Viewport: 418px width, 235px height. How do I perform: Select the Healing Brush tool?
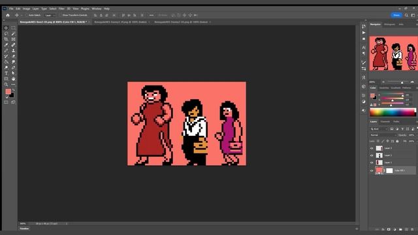[x=13, y=45]
